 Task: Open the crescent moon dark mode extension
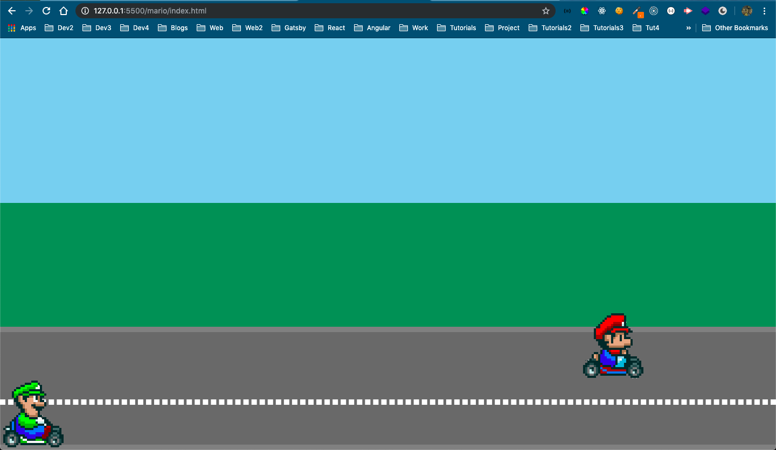[723, 11]
